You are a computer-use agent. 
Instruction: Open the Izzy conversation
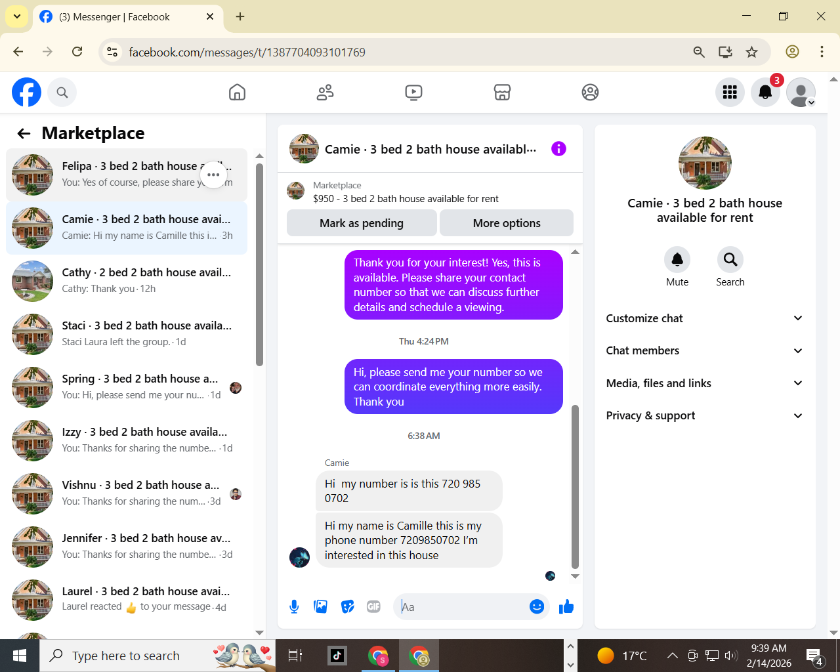point(127,440)
